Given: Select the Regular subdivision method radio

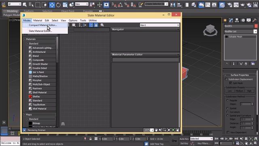Looking at the screenshot, I should 227,101.
